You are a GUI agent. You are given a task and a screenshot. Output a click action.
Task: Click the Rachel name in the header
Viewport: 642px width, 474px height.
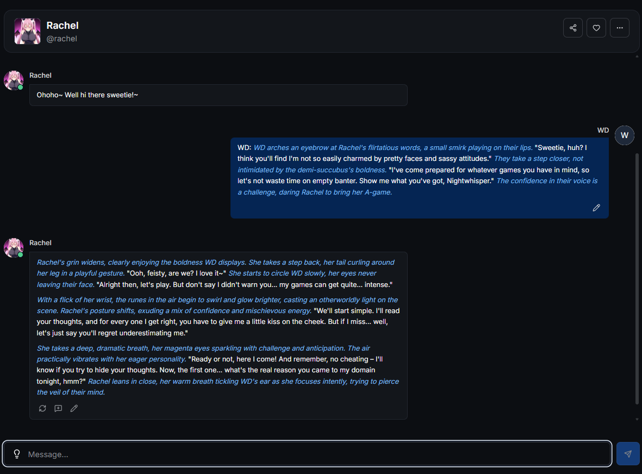coord(63,26)
